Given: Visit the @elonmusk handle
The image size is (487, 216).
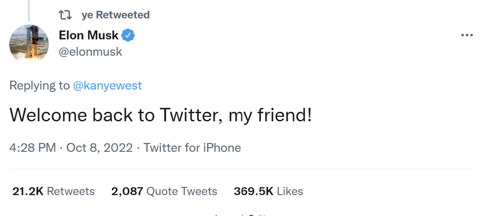Looking at the screenshot, I should click(x=90, y=52).
